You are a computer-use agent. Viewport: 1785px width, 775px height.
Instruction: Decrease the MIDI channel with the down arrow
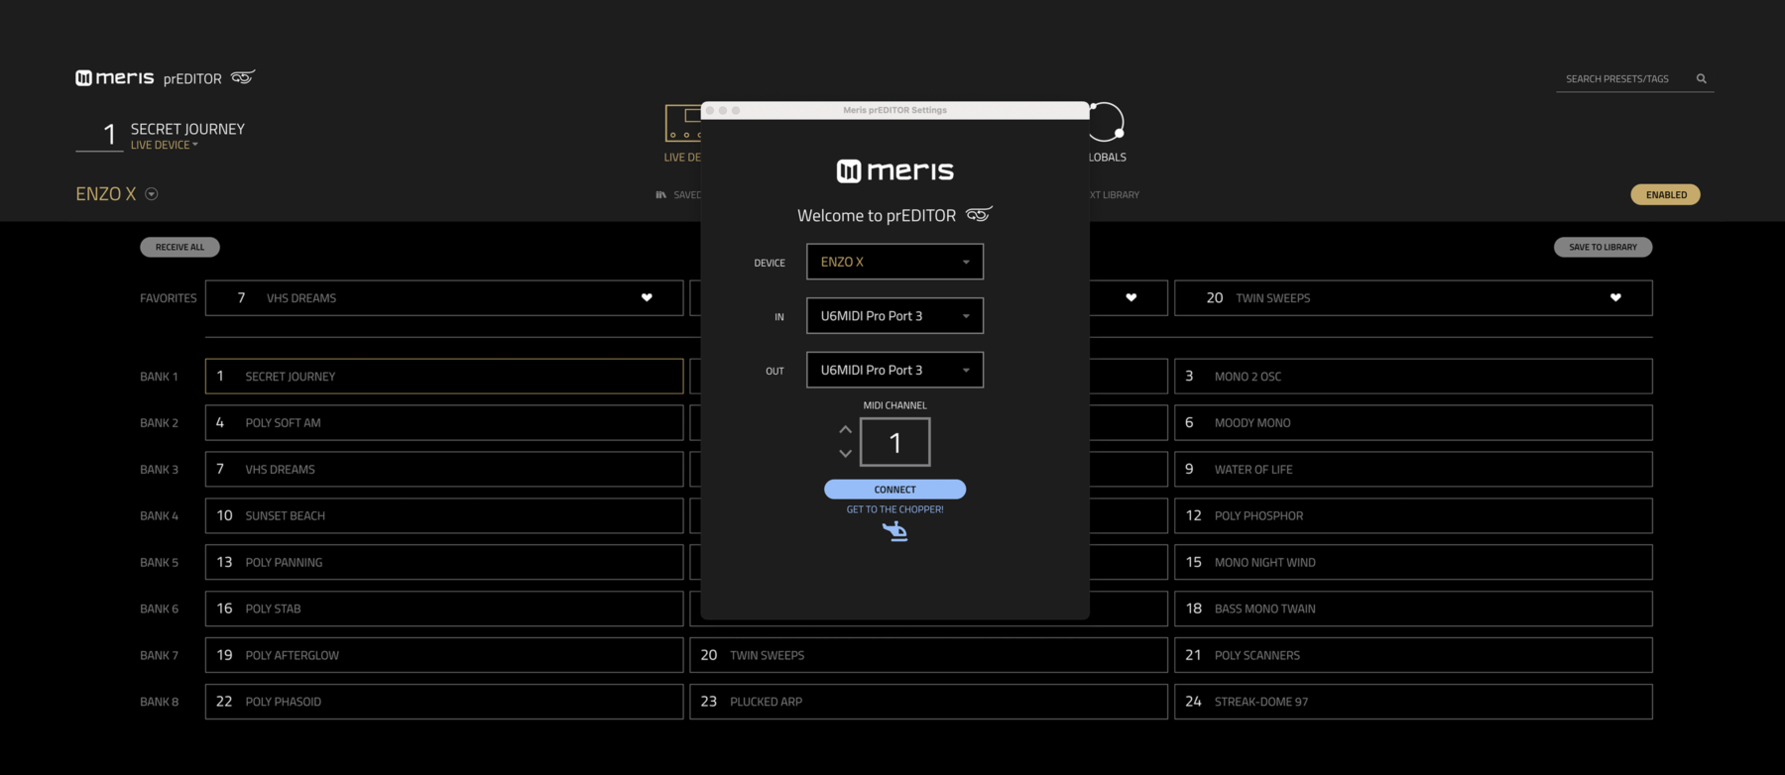845,454
